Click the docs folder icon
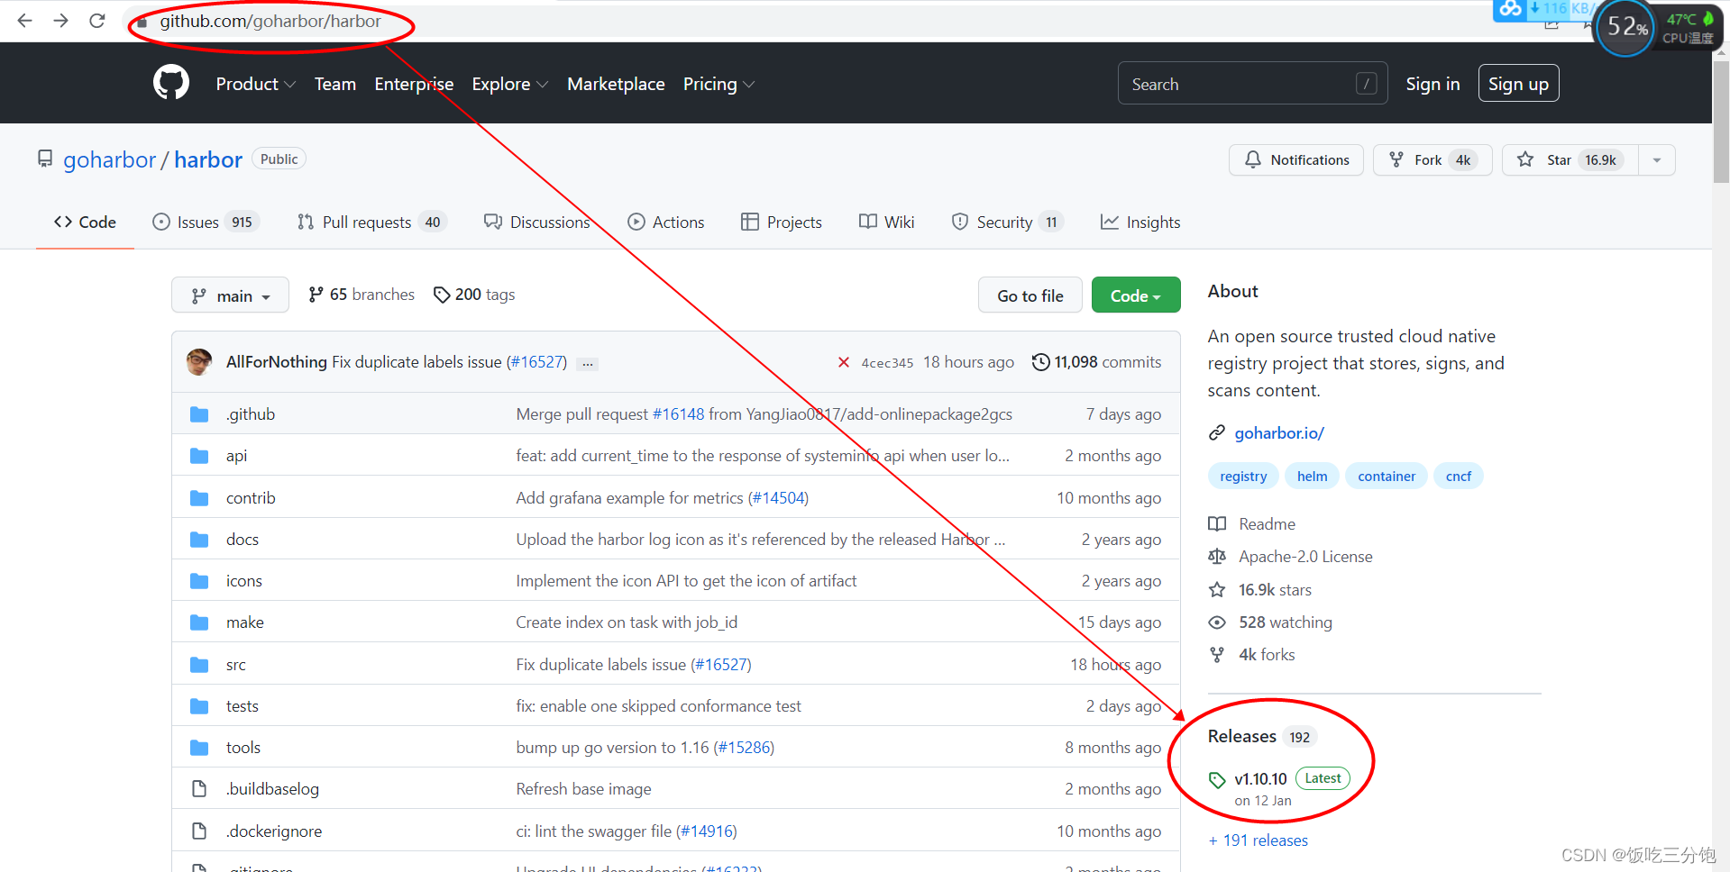This screenshot has height=872, width=1730. 199,540
